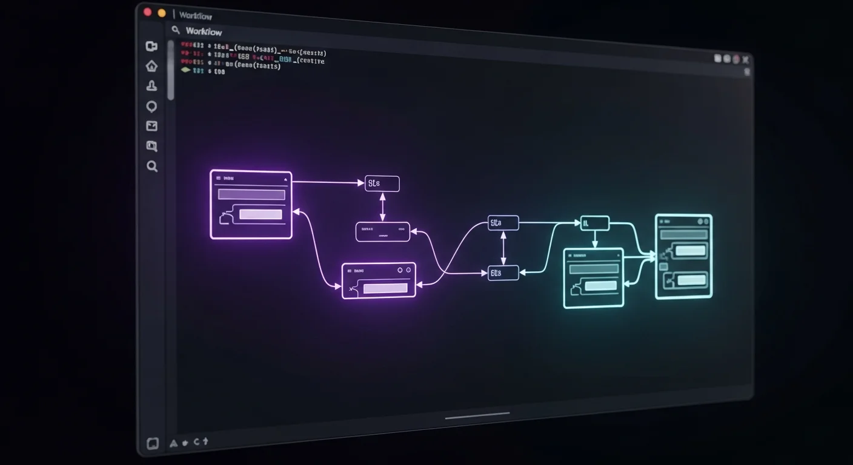Select the camera tool in the sidebar
The image size is (853, 465).
(151, 46)
